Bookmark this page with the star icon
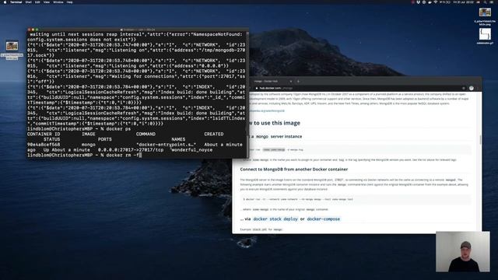Viewport: 498px width, 280px height. click(x=464, y=88)
